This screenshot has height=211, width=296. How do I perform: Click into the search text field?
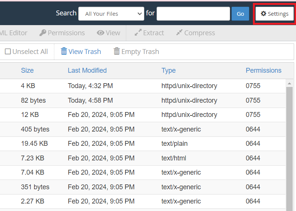pos(193,14)
